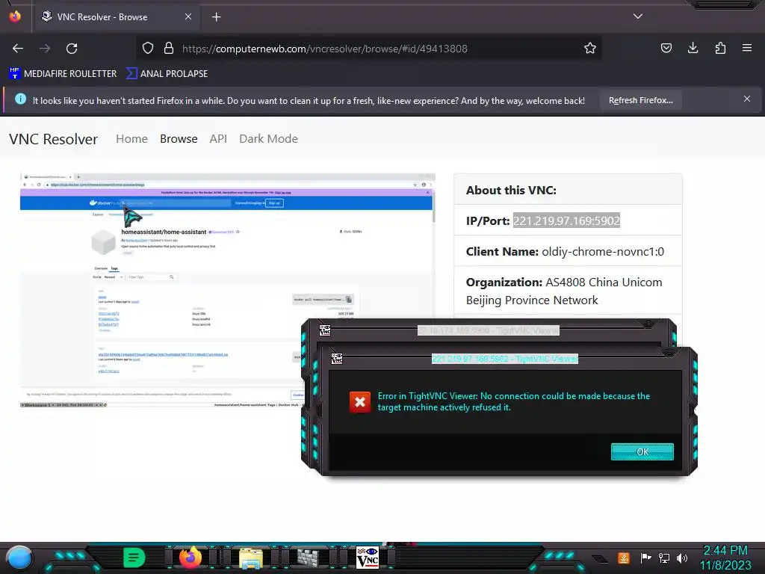765x574 pixels.
Task: Click OK in the TightVNC error dialog
Action: click(x=642, y=452)
